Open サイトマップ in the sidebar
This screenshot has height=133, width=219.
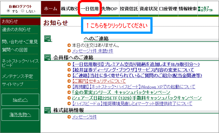point(12,84)
